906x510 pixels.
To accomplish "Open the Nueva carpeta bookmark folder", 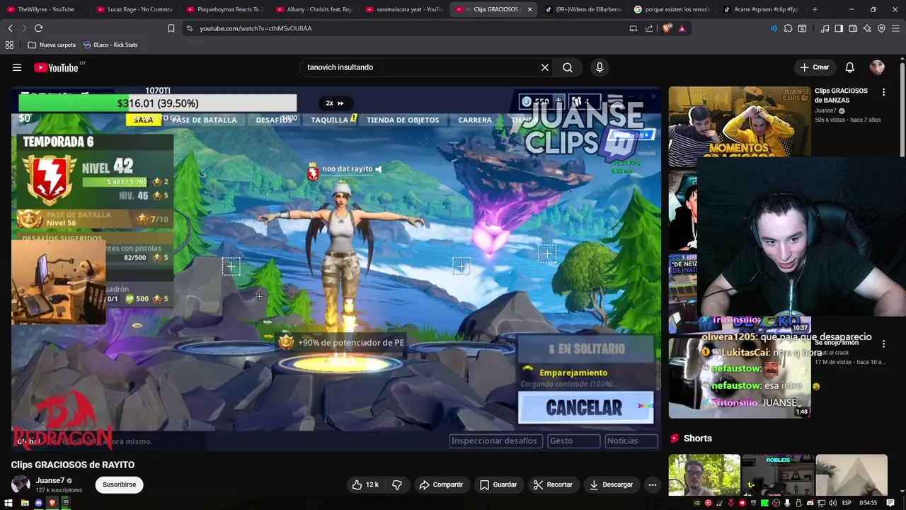I will pyautogui.click(x=51, y=45).
